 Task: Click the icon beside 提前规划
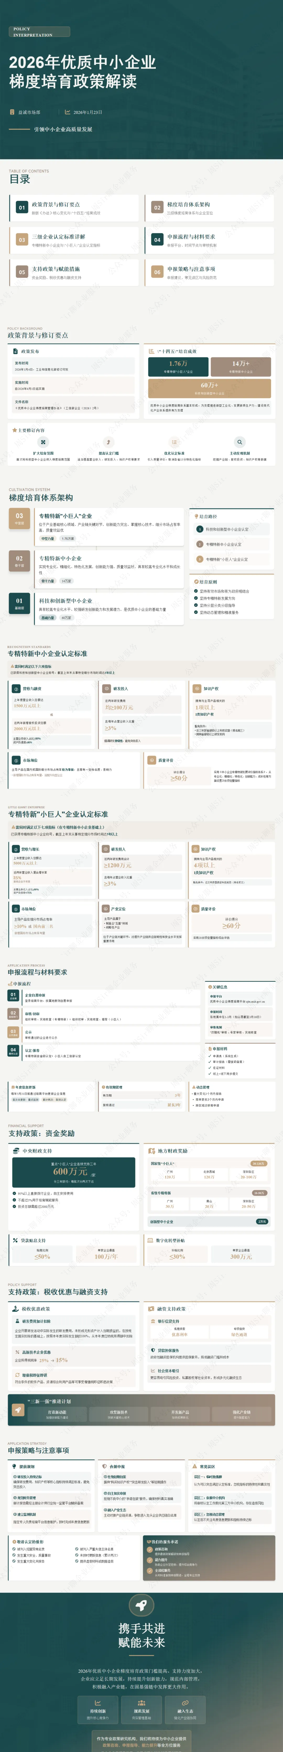tap(14, 1466)
